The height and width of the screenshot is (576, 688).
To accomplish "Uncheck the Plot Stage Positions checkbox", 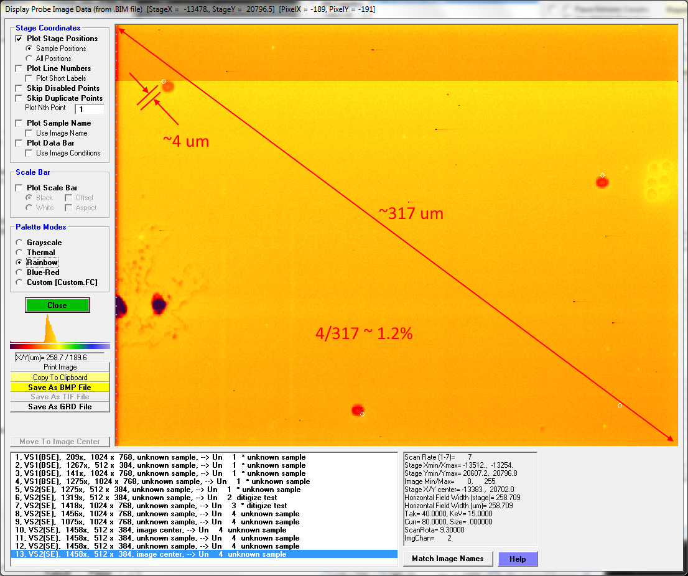I will (x=19, y=39).
